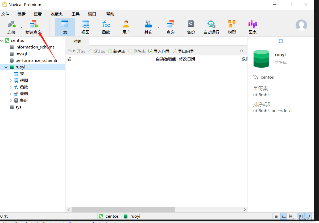Switch to icon grid view in status bar
The image size is (319, 223).
pyautogui.click(x=276, y=216)
